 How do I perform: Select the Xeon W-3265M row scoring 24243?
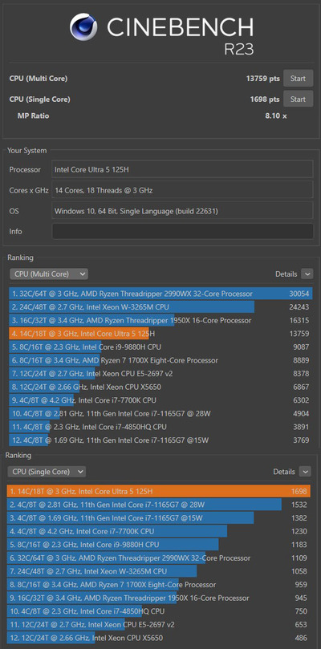(160, 307)
